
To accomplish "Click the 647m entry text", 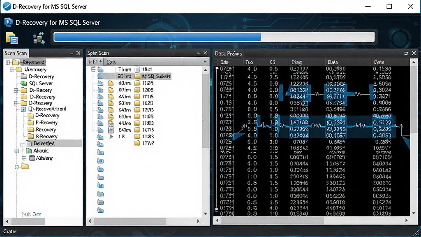I will point(125,109).
